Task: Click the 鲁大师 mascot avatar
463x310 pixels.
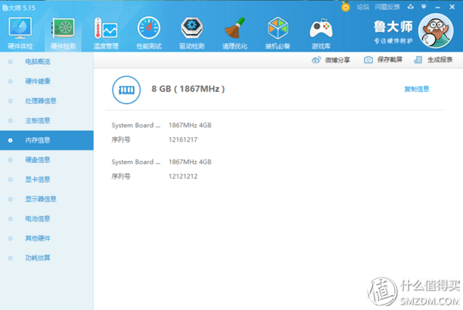Action: 435,31
